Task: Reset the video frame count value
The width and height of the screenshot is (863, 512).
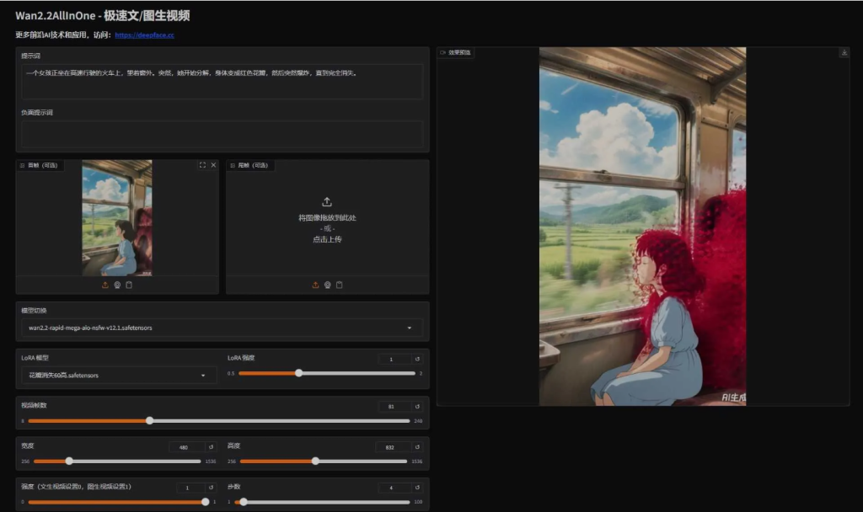Action: [416, 407]
